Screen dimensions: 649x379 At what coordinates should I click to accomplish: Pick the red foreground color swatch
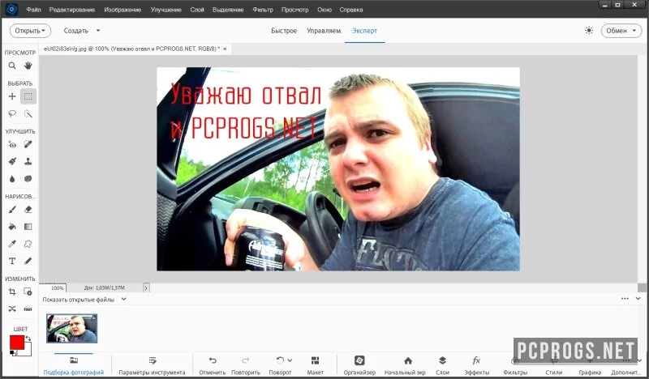point(17,343)
